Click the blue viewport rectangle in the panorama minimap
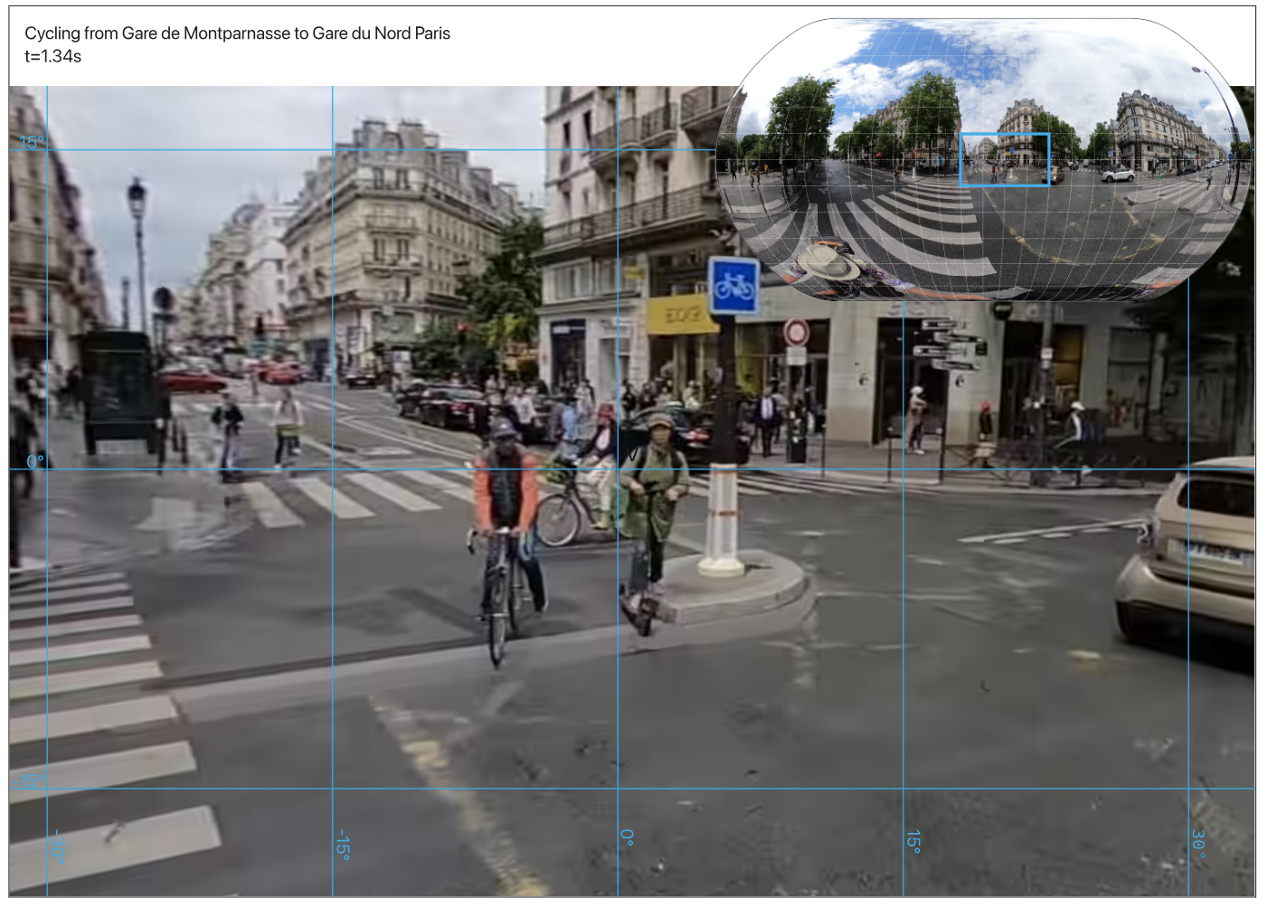This screenshot has height=908, width=1268. pos(1004,160)
